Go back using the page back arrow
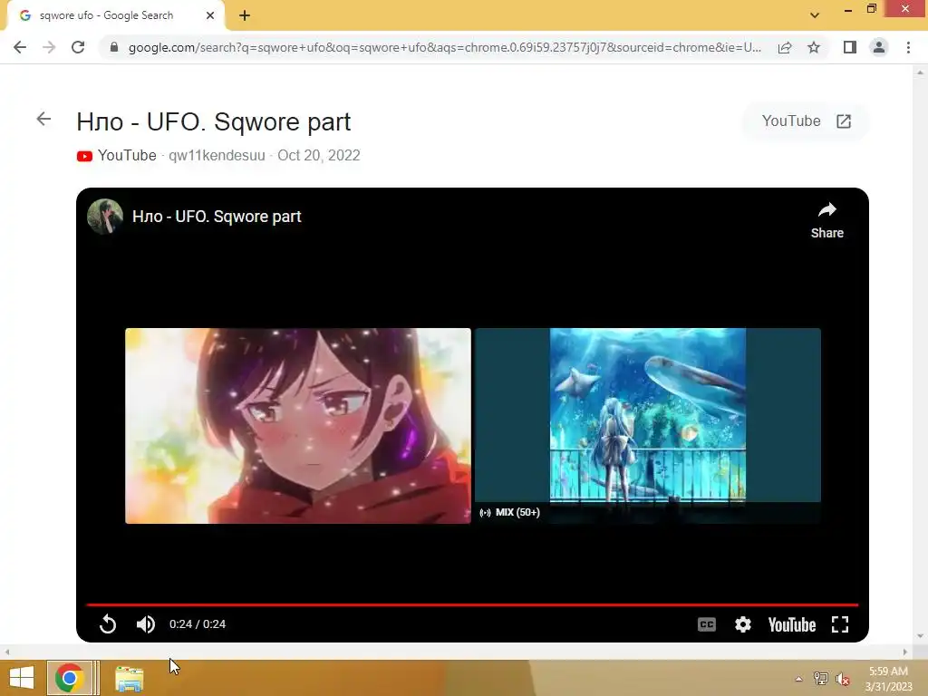 click(x=43, y=119)
